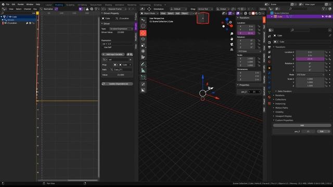Activate the Rotate tool
The height and width of the screenshot is (187, 333).
coord(143,39)
